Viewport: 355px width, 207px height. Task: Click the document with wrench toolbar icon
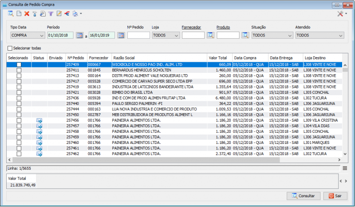click(x=43, y=14)
